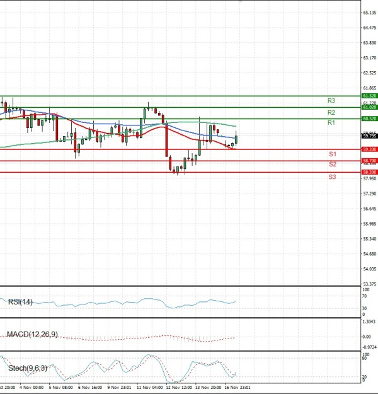Select the 58.200 red price tag
378x394 pixels.
(x=369, y=172)
